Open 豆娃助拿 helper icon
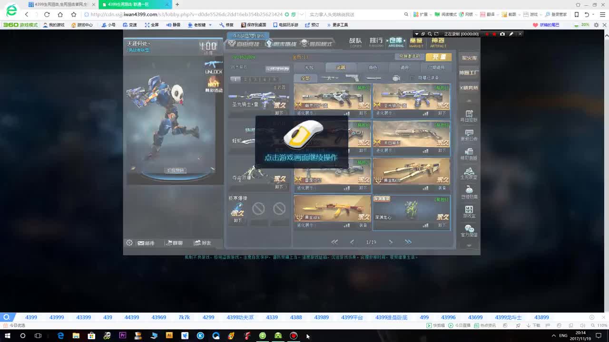 (x=469, y=193)
